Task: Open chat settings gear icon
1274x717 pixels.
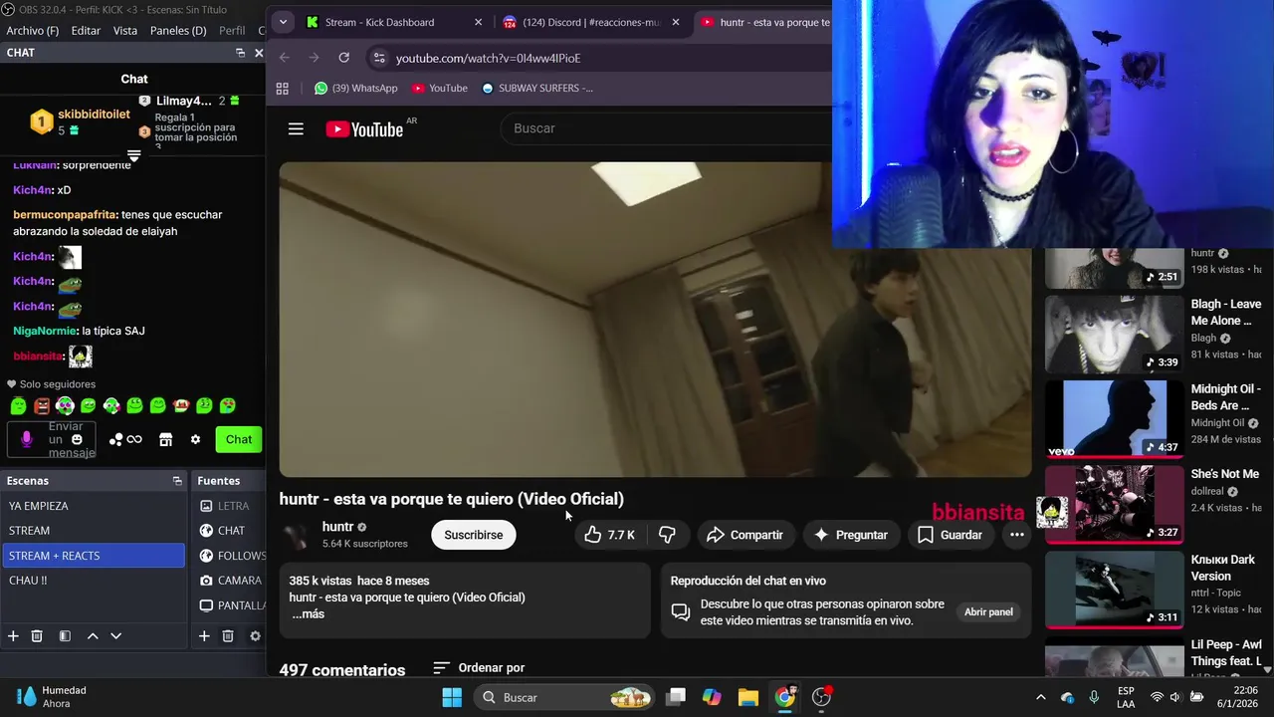Action: pyautogui.click(x=195, y=439)
